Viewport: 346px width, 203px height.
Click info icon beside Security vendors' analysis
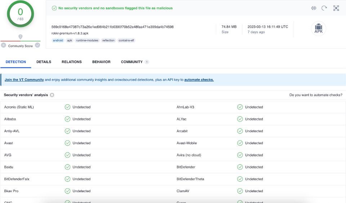click(x=52, y=95)
